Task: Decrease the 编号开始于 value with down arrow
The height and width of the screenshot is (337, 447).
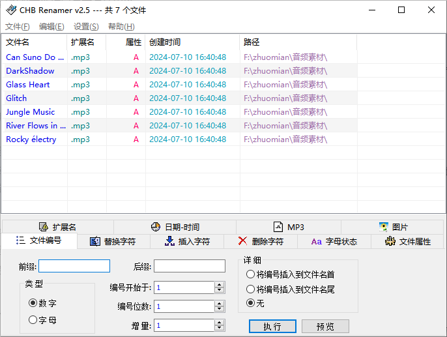Action: tap(219, 290)
